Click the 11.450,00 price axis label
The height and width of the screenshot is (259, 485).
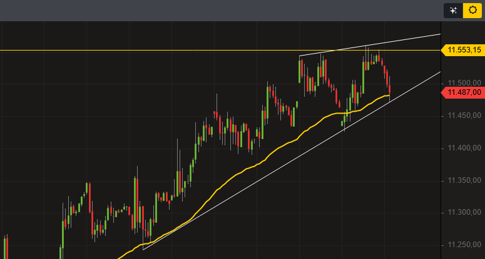coord(464,115)
